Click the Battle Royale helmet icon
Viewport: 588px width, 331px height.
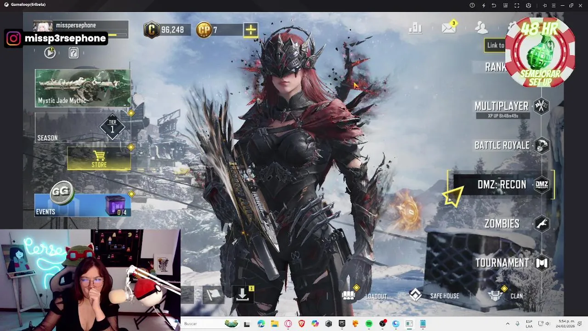pyautogui.click(x=542, y=146)
